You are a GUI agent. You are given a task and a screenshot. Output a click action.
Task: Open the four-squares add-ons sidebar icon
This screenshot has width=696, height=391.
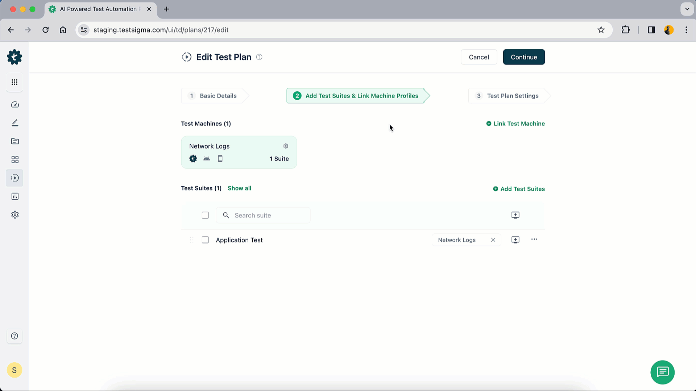pyautogui.click(x=15, y=160)
